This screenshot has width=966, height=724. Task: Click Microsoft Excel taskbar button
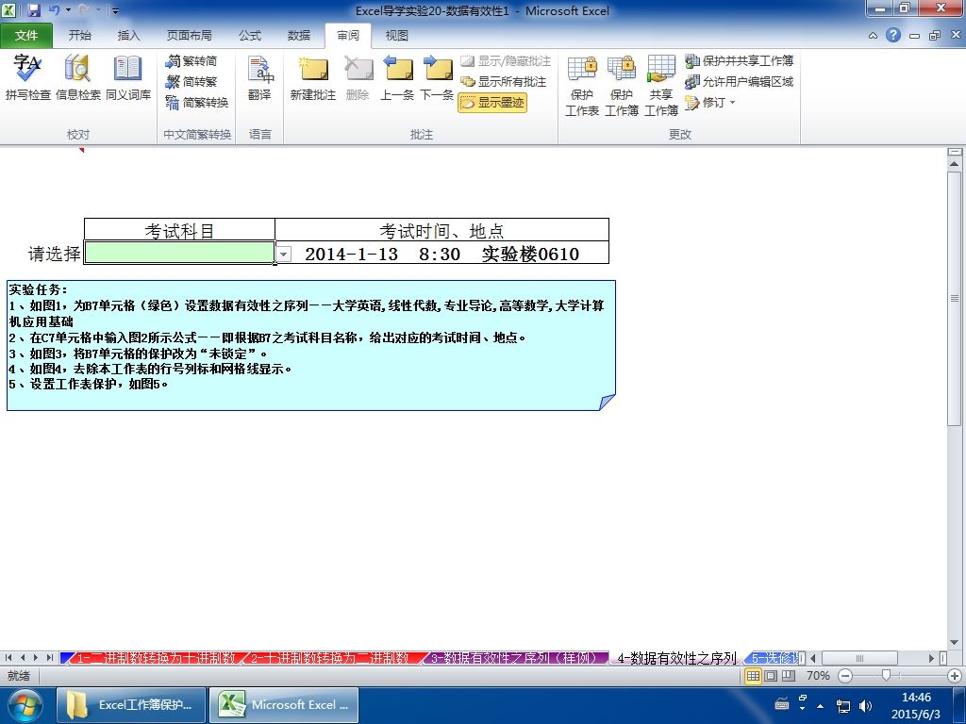pos(284,705)
